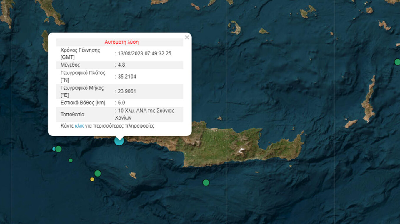Select the green marker touching the small cyan marker
The width and height of the screenshot is (400, 224).
[x=59, y=149]
